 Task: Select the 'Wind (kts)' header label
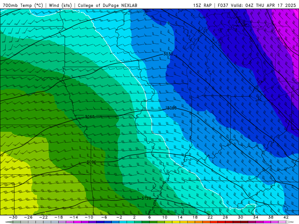coord(60,5)
